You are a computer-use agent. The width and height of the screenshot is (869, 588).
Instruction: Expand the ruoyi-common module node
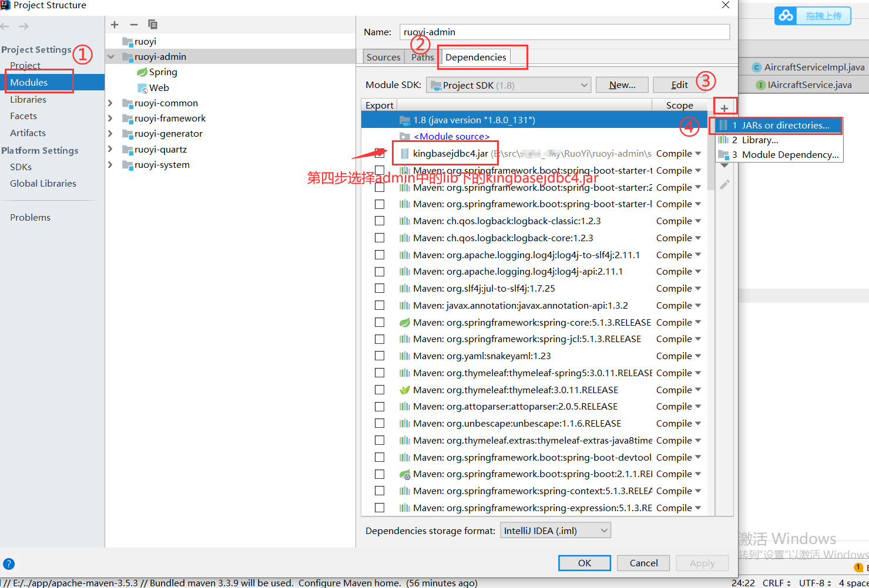tap(111, 103)
